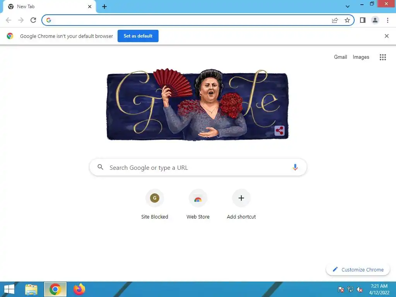Start voice search with microphone
The height and width of the screenshot is (297, 396).
tap(295, 167)
